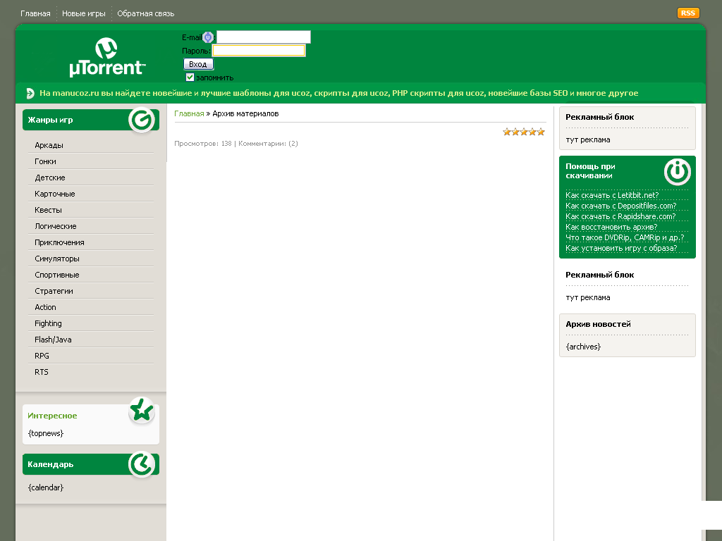The width and height of the screenshot is (722, 541).
Task: Click the µTorrent logo
Action: 107,57
